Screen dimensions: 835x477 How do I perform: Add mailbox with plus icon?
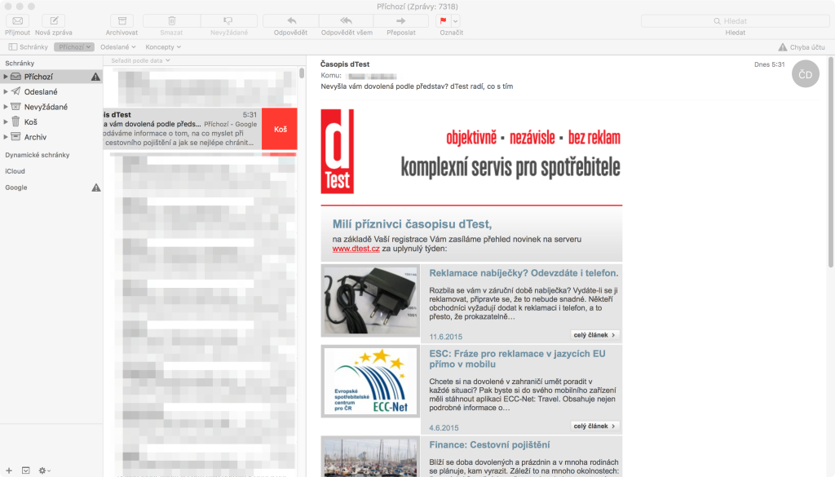tap(9, 470)
